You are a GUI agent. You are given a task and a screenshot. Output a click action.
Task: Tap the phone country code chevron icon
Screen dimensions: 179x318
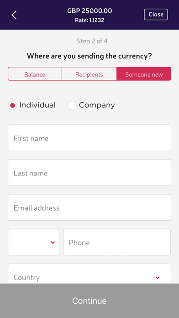pos(53,242)
